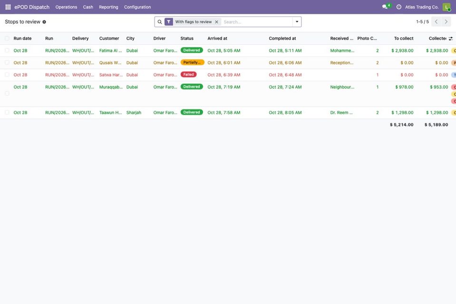Select the Qusais W row checkbox
Viewport: 456px width, 304px height.
[7, 62]
